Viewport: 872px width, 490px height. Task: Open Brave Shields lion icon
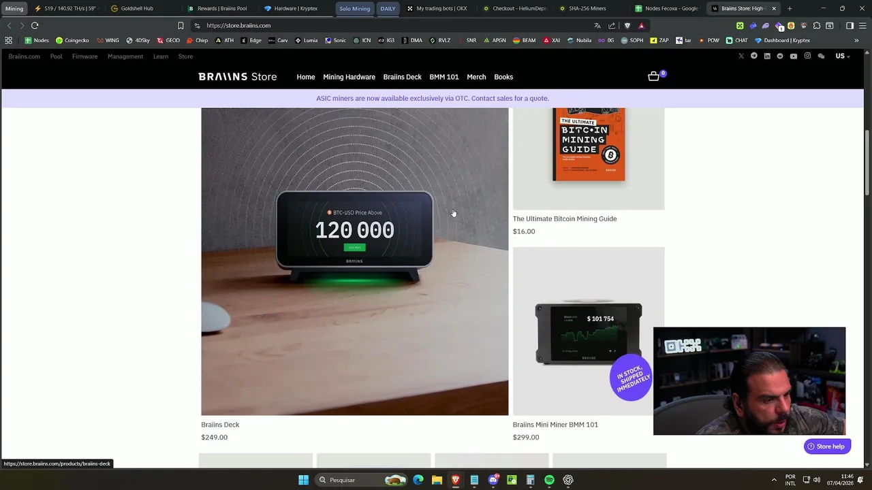[x=627, y=25]
